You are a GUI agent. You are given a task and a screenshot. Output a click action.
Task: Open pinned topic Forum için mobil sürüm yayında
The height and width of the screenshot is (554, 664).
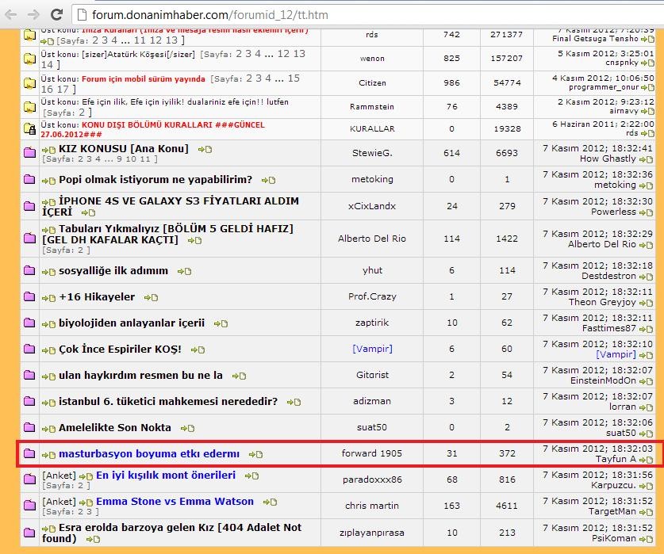143,79
